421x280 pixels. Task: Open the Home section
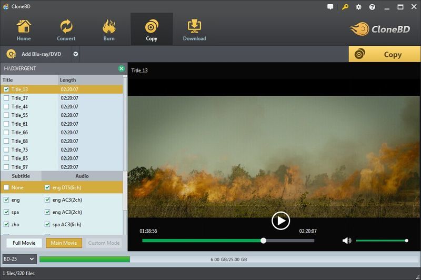24,30
